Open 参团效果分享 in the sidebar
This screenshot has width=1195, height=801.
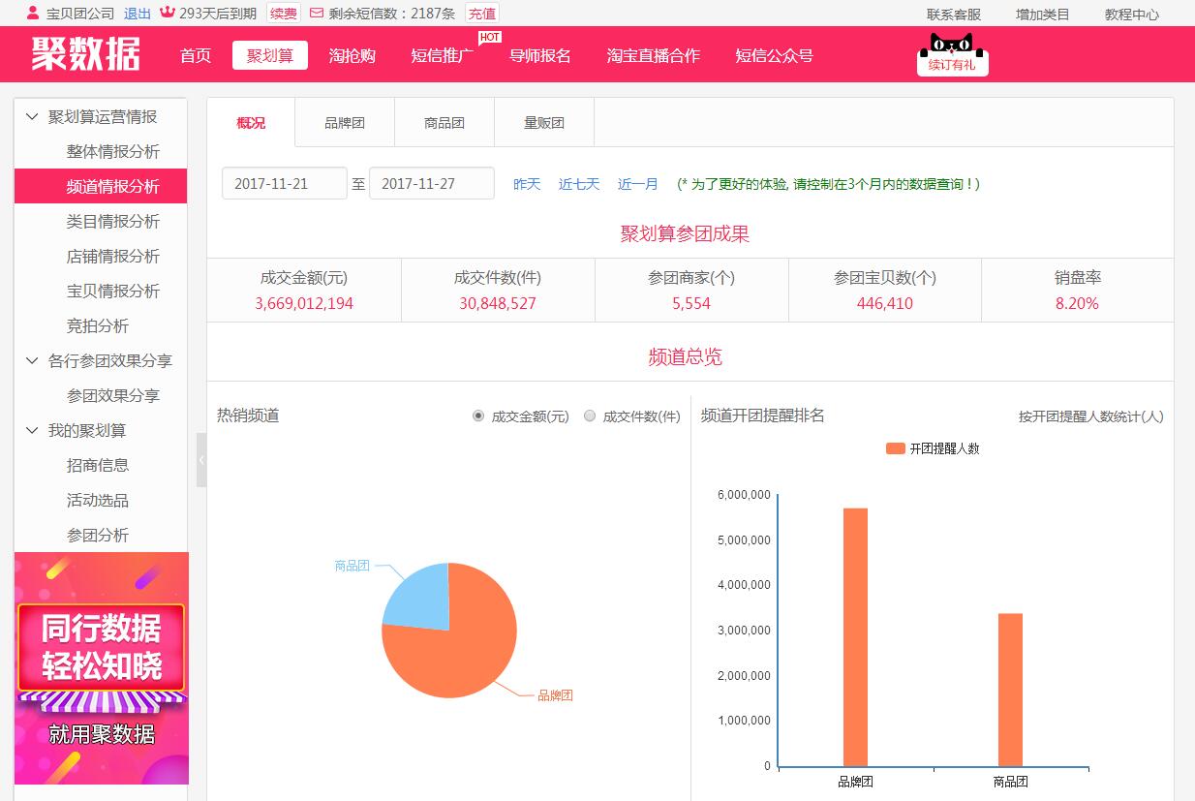pyautogui.click(x=113, y=395)
